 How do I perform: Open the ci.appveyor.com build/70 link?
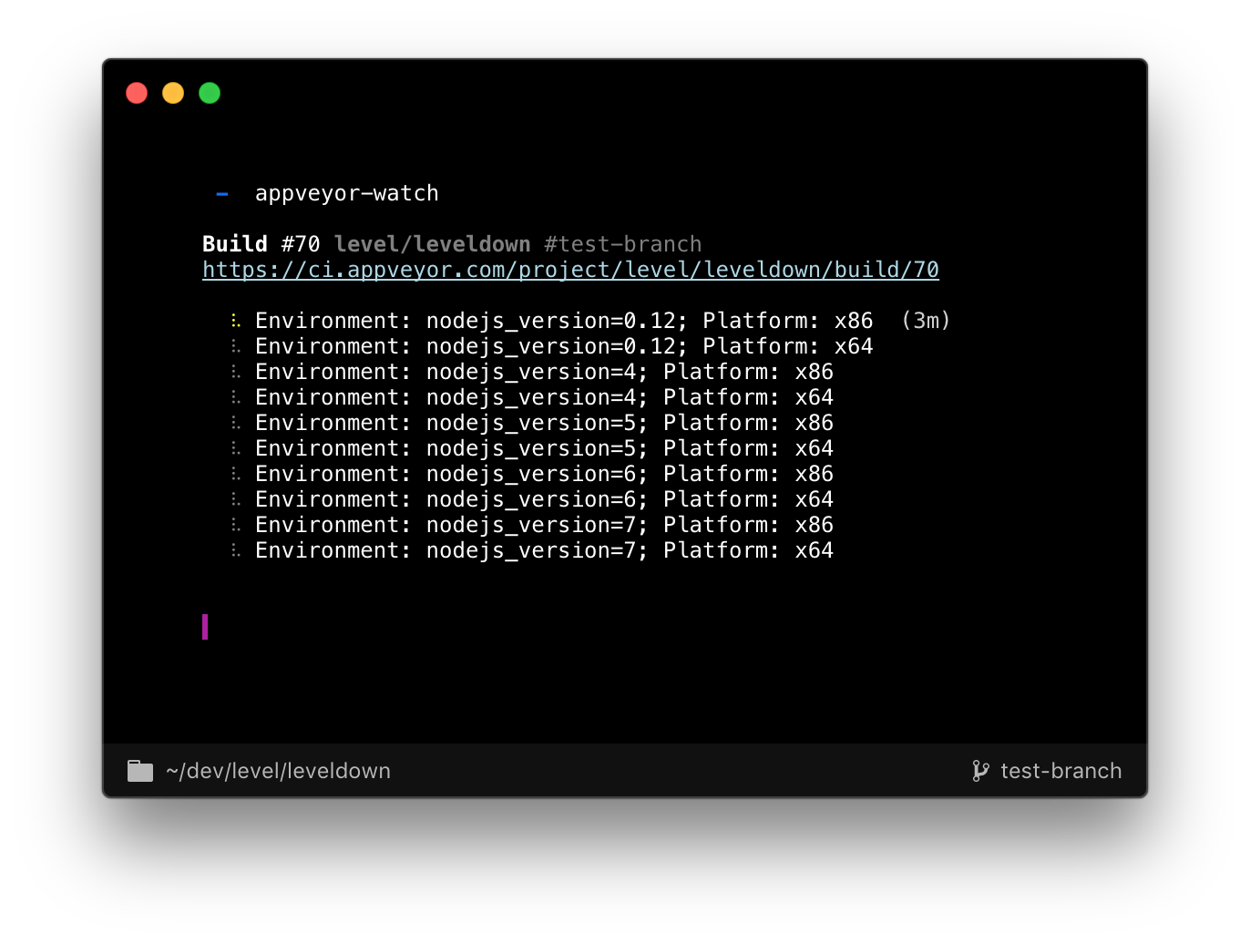[x=570, y=270]
